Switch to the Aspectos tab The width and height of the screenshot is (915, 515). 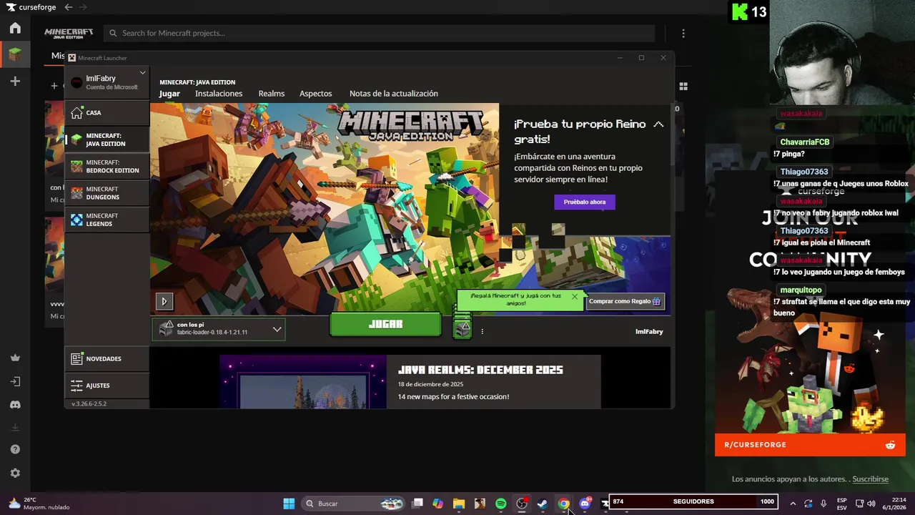click(315, 94)
